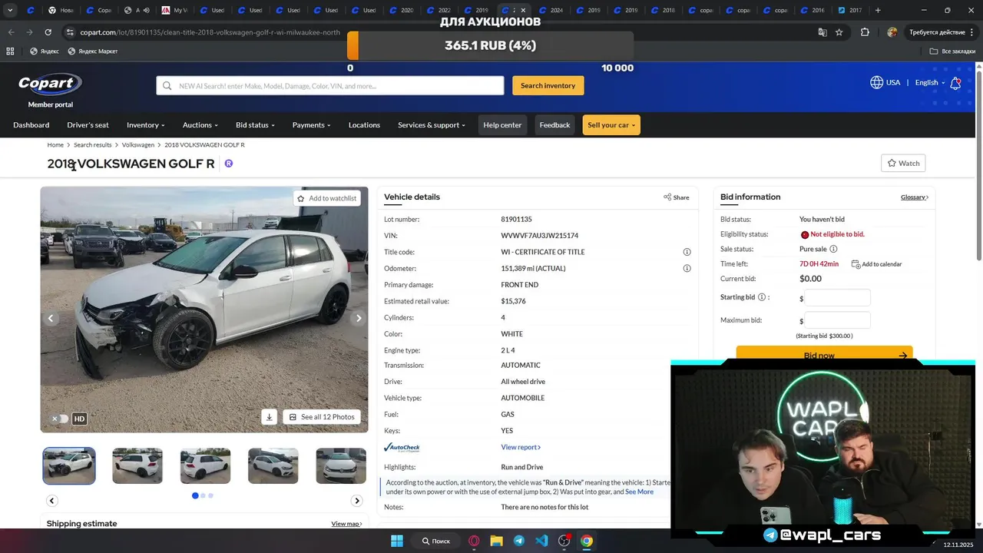Expand Bid status menu

(255, 125)
